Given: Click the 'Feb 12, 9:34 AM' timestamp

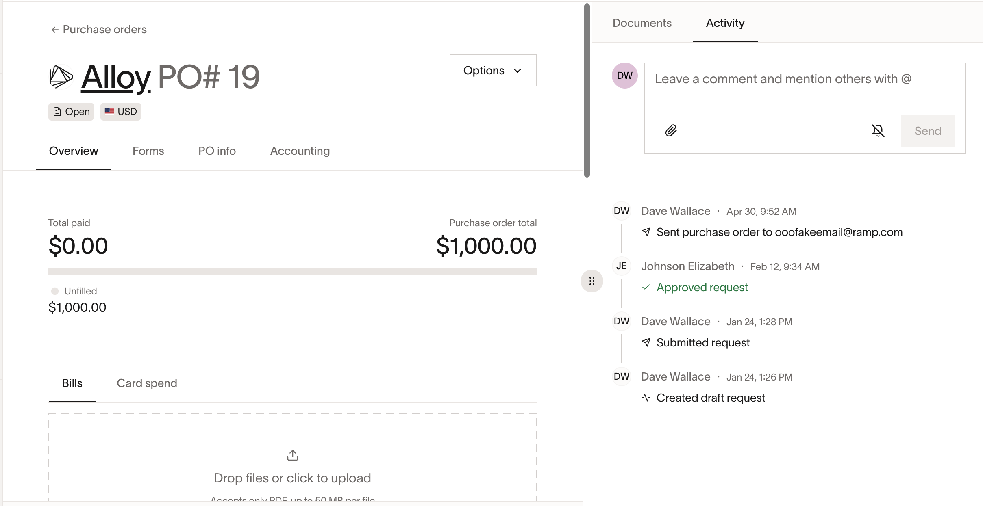Looking at the screenshot, I should coord(785,267).
